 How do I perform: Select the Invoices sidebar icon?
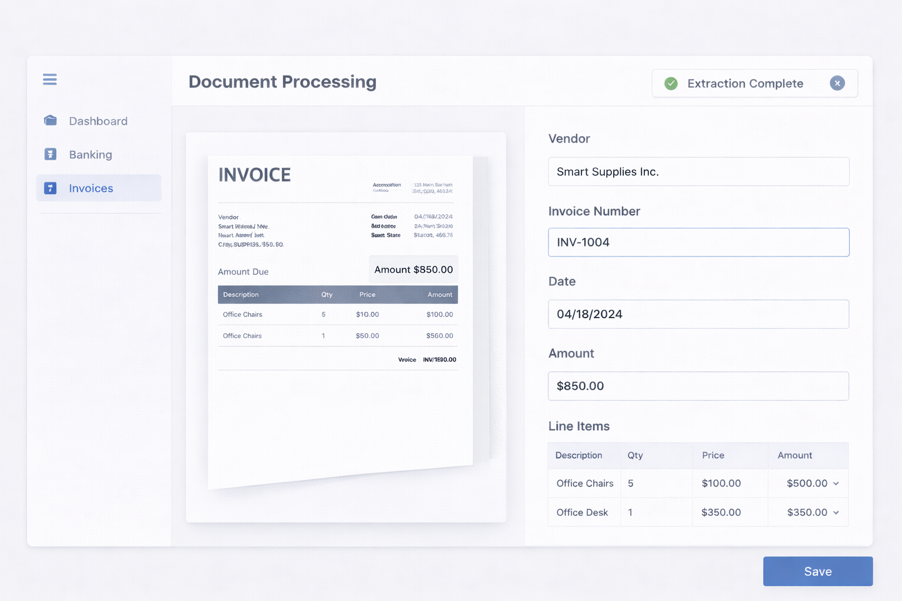[x=51, y=188]
